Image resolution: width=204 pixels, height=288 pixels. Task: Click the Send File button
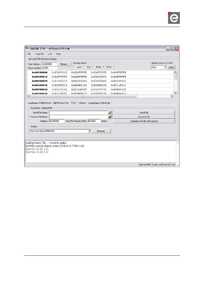(x=144, y=113)
